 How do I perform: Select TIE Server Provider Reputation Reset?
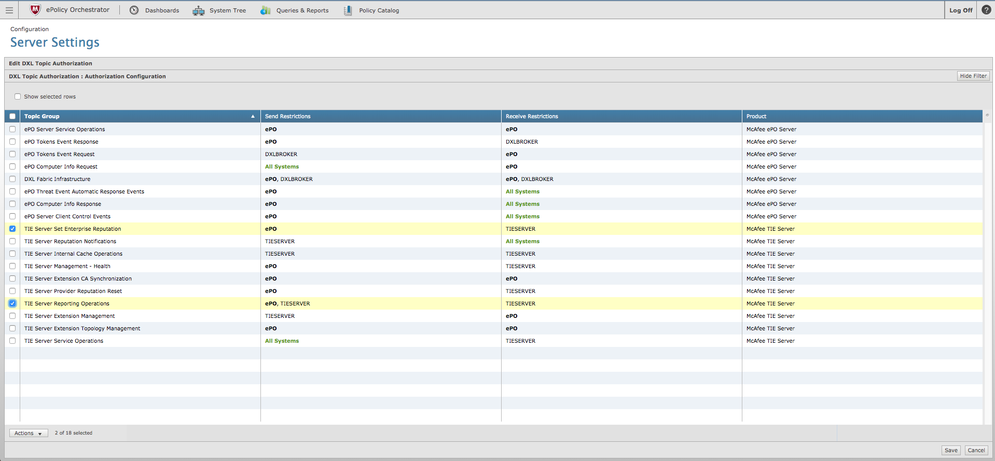coord(73,291)
